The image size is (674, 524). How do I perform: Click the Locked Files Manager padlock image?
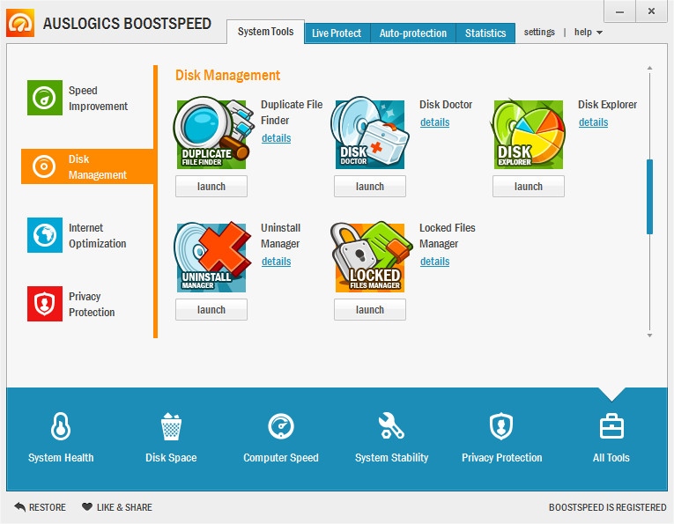pyautogui.click(x=370, y=257)
